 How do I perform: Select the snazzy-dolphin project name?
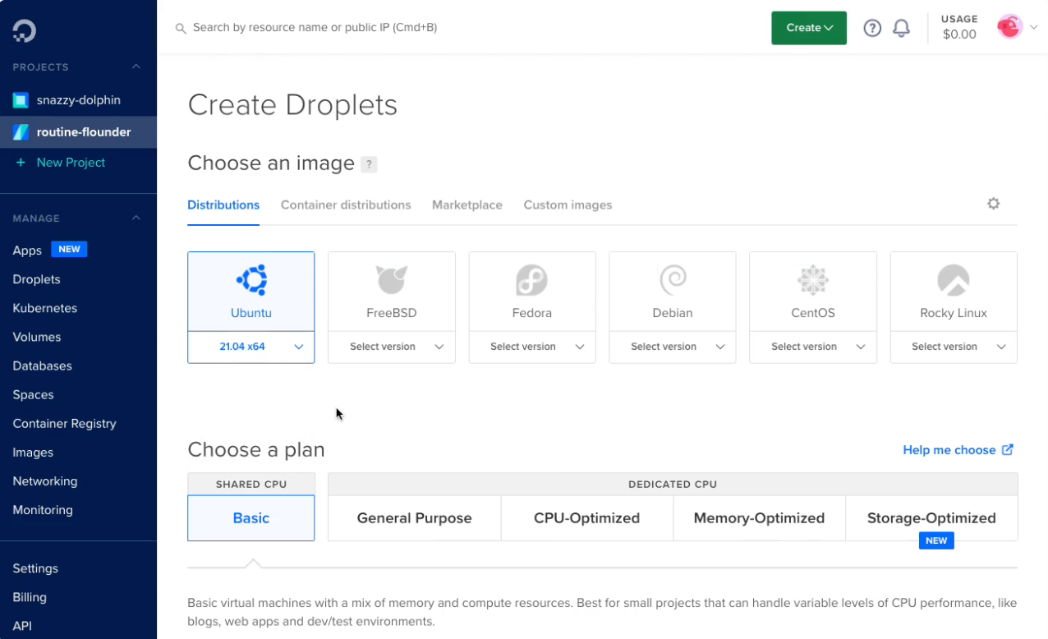coord(79,100)
